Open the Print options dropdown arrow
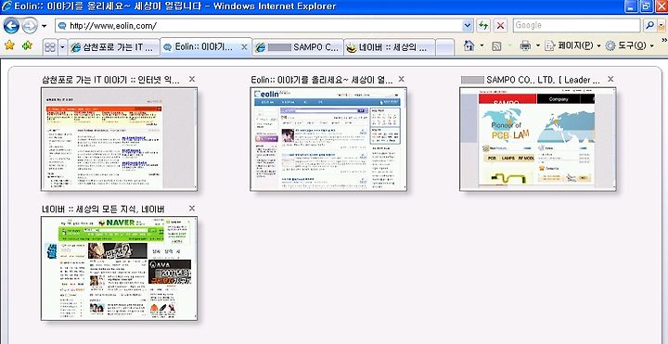Image resolution: width=668 pixels, height=344 pixels. 537,45
